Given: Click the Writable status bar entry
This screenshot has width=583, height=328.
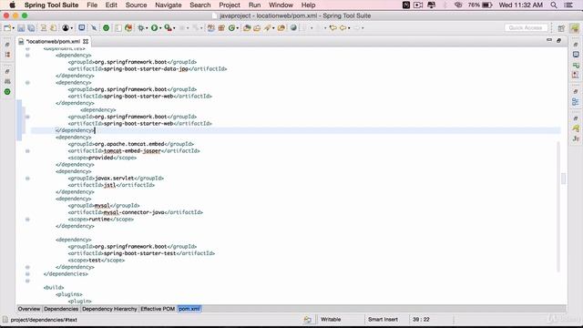Looking at the screenshot, I should (331, 320).
